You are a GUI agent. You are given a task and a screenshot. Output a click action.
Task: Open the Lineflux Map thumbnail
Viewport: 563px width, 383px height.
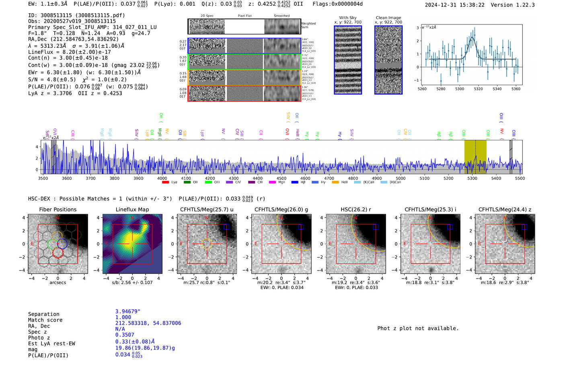(132, 244)
